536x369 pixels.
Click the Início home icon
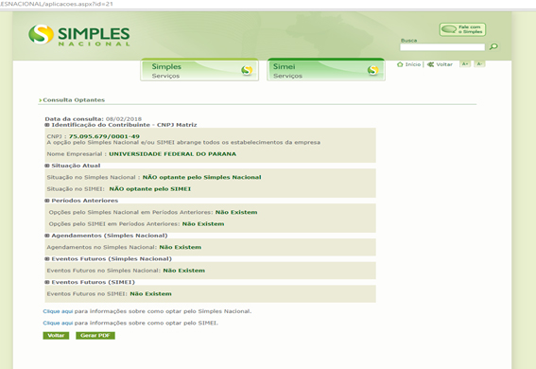click(400, 64)
